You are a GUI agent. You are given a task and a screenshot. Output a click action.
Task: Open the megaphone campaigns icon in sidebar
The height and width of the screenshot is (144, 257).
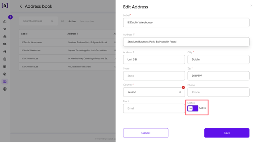[5, 29]
